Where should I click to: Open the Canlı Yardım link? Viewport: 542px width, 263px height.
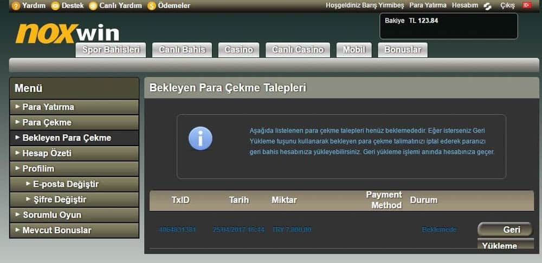[121, 5]
